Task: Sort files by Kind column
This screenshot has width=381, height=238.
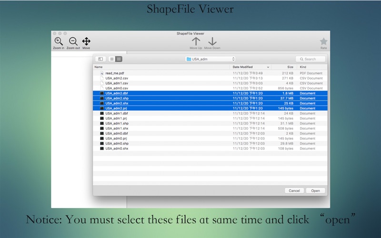Action: pos(303,67)
